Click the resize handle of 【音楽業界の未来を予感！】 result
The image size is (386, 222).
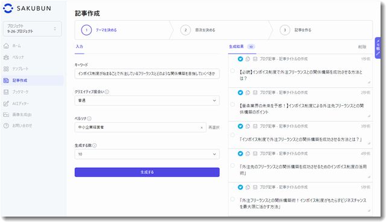(x=369, y=116)
